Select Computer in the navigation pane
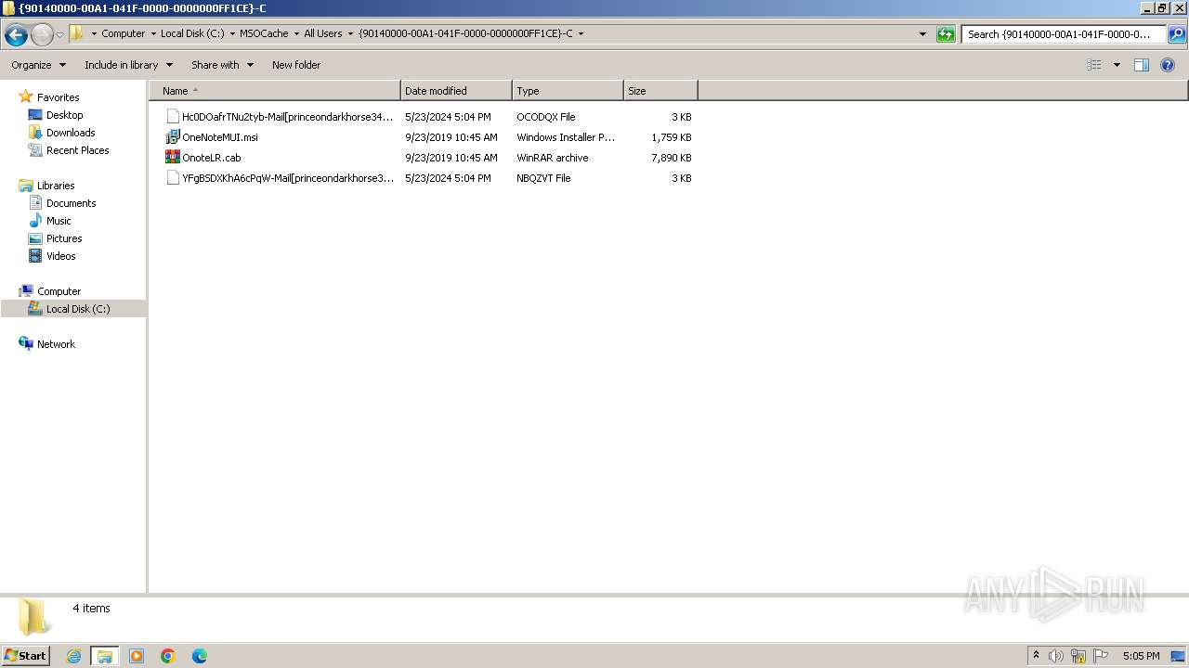 coord(59,291)
